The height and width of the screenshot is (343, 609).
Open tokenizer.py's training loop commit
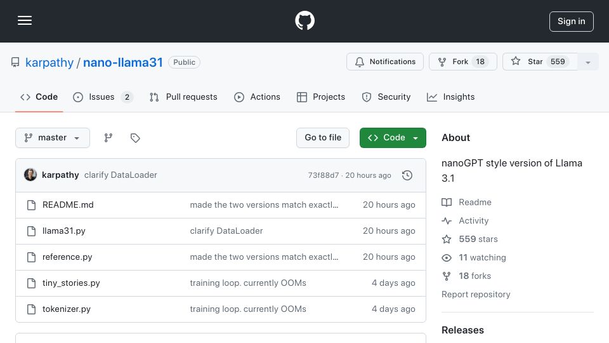[x=248, y=309]
